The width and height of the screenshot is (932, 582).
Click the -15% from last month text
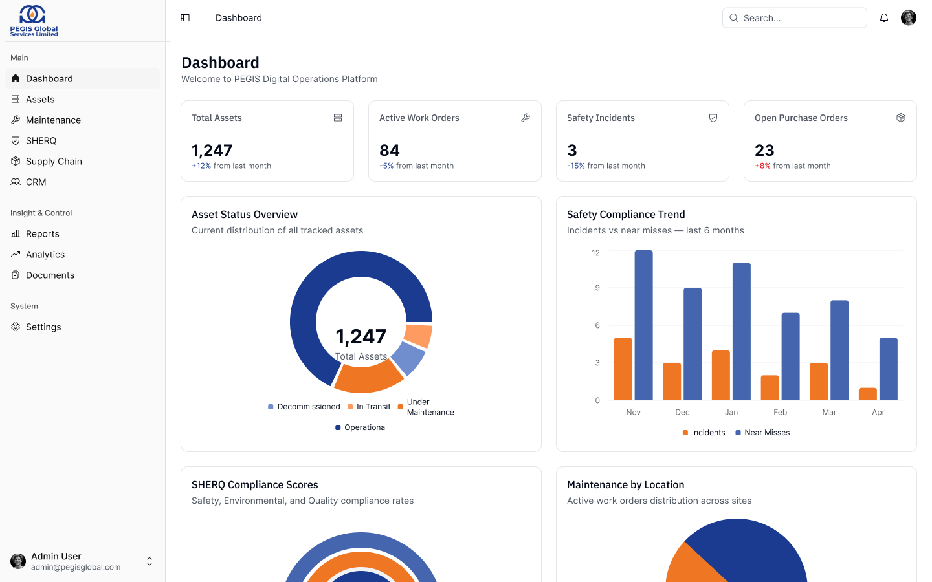[606, 166]
